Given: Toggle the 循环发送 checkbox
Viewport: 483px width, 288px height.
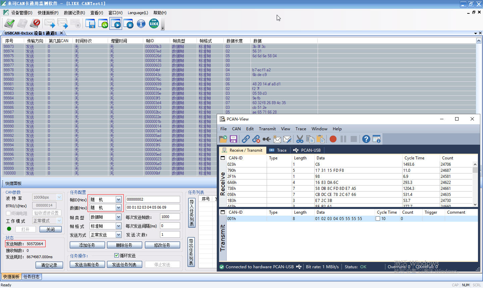Looking at the screenshot, I should tap(117, 256).
